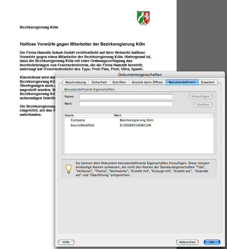
Task: Select the Company property row
Action: (139, 120)
